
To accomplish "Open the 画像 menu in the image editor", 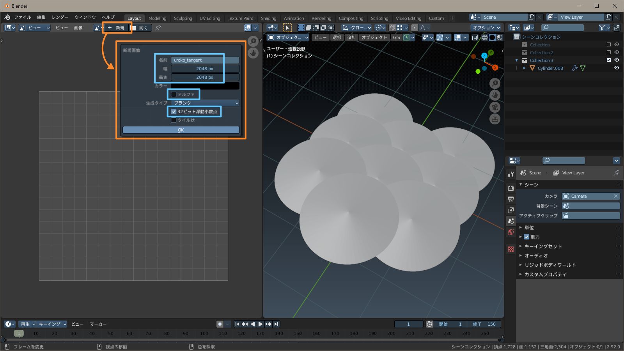I will click(x=78, y=28).
